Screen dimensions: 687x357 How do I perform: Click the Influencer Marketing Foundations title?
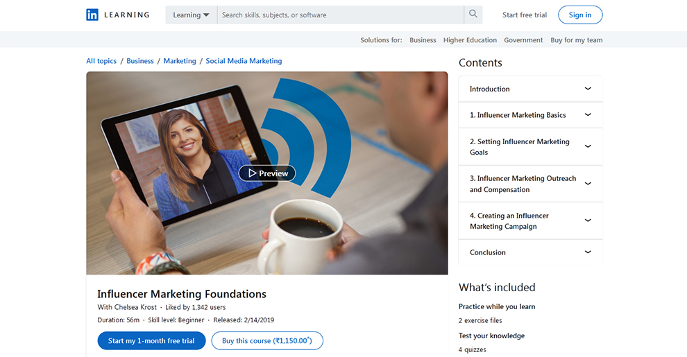182,294
